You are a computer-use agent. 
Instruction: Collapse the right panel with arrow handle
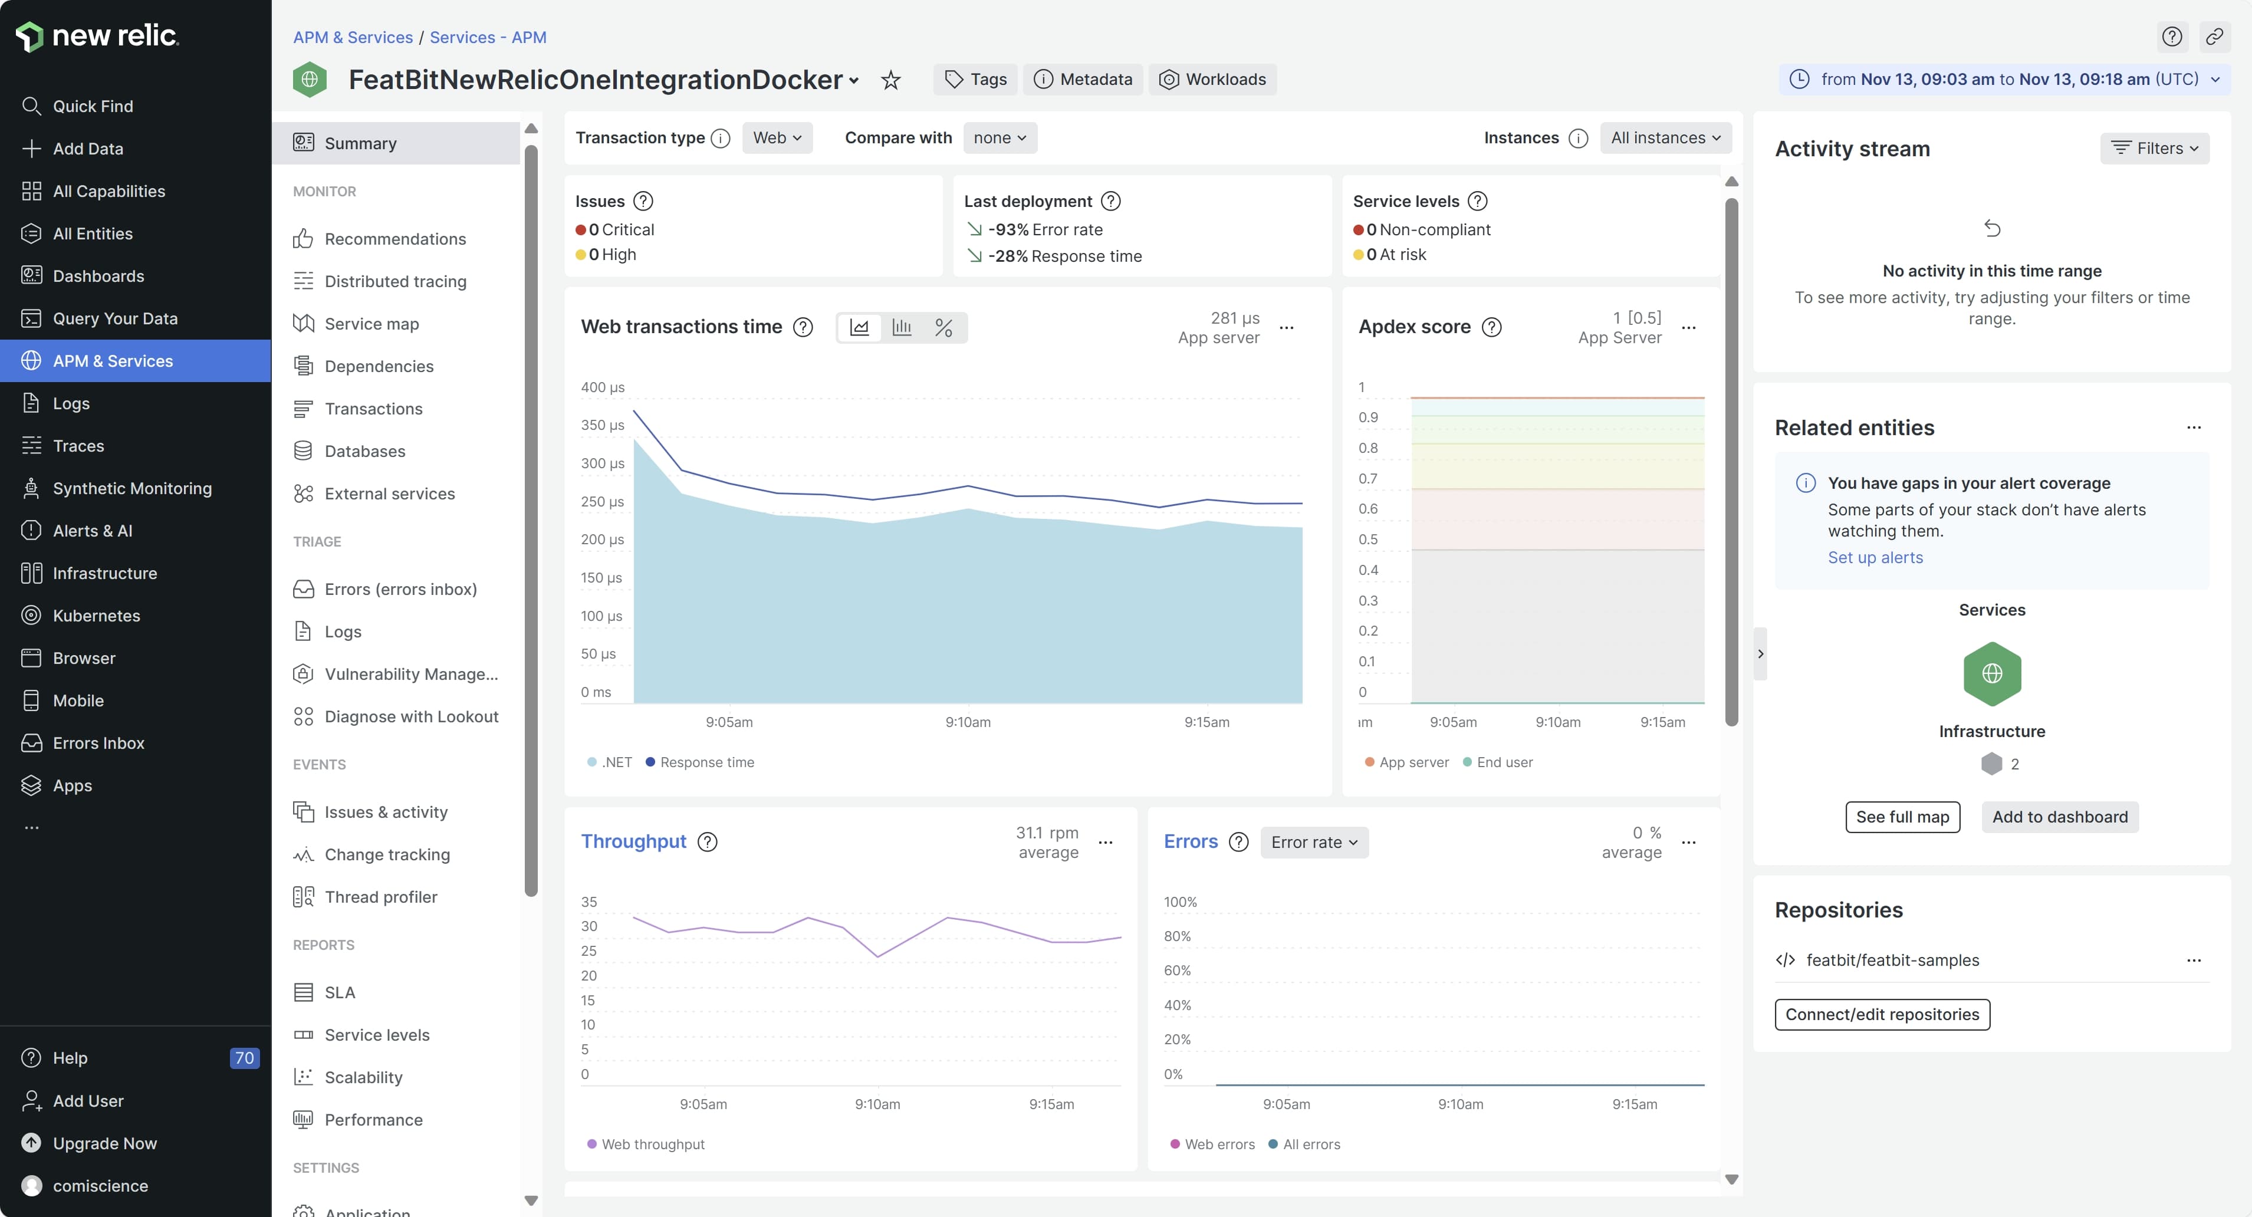click(x=1760, y=654)
